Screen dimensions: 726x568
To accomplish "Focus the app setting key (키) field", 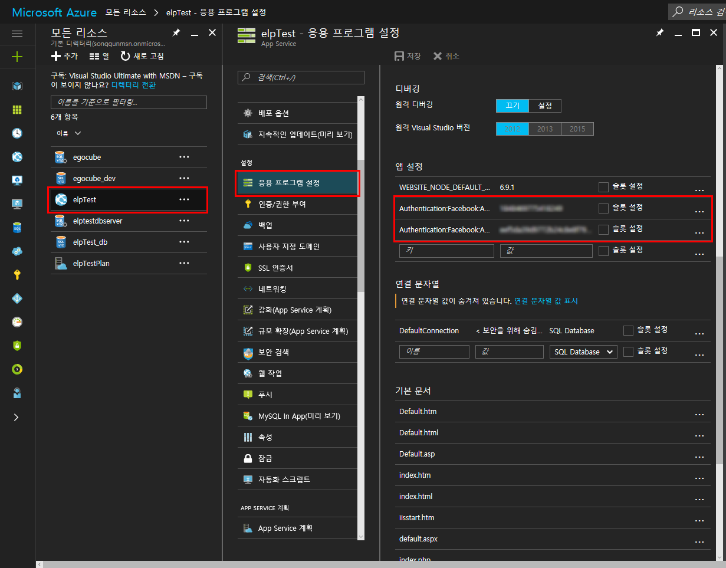I will (x=446, y=251).
